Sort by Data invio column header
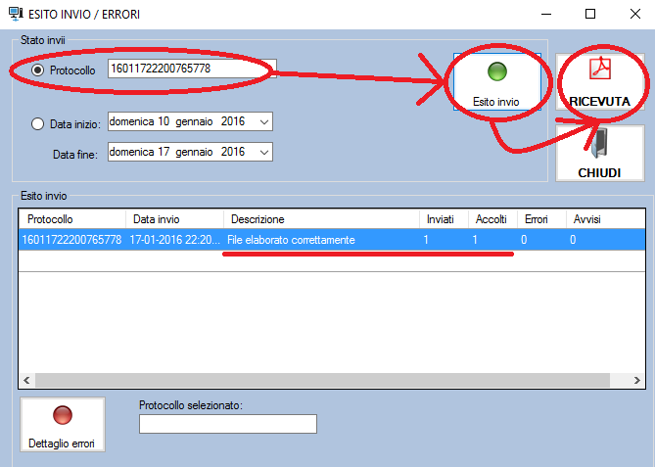The image size is (655, 467). pos(174,219)
